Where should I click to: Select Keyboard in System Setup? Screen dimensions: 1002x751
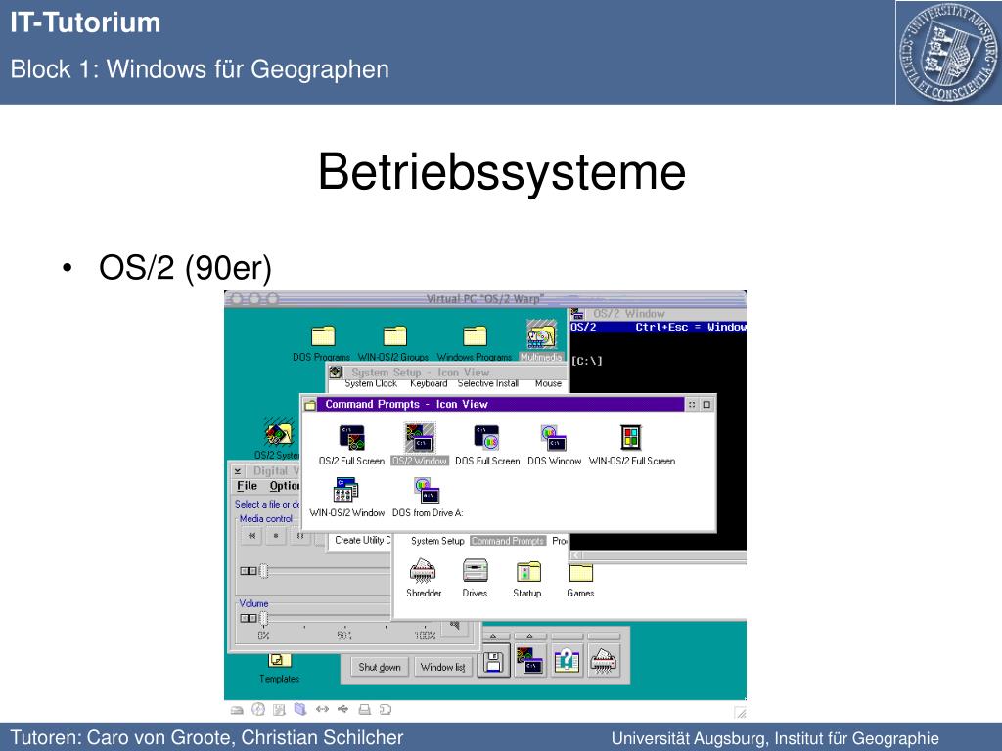[x=429, y=383]
